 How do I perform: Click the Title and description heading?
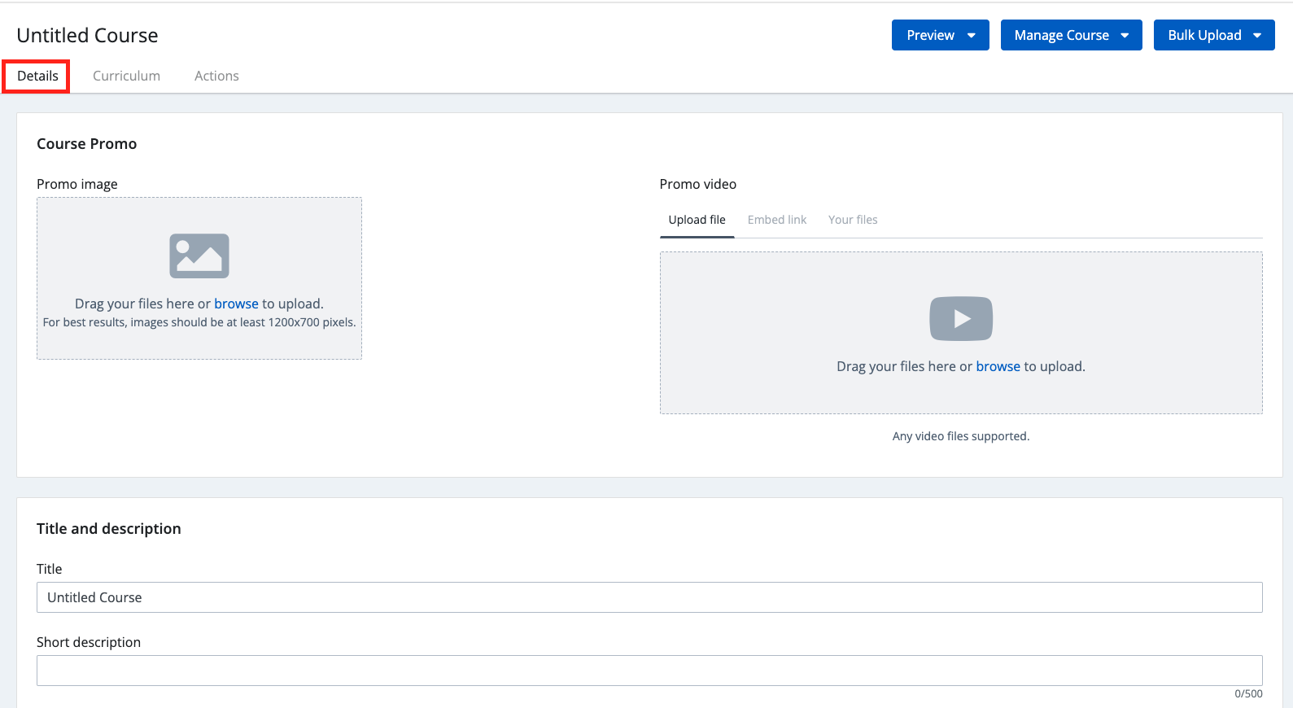(x=108, y=529)
